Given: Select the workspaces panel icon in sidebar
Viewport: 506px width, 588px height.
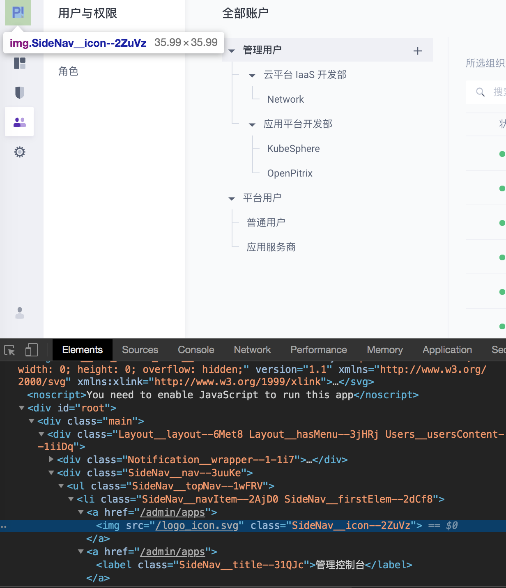Looking at the screenshot, I should point(19,64).
